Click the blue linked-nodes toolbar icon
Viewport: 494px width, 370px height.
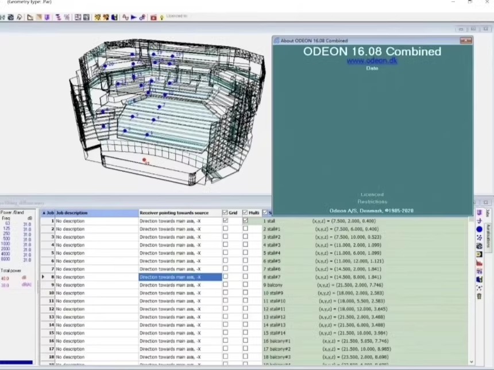(x=142, y=17)
